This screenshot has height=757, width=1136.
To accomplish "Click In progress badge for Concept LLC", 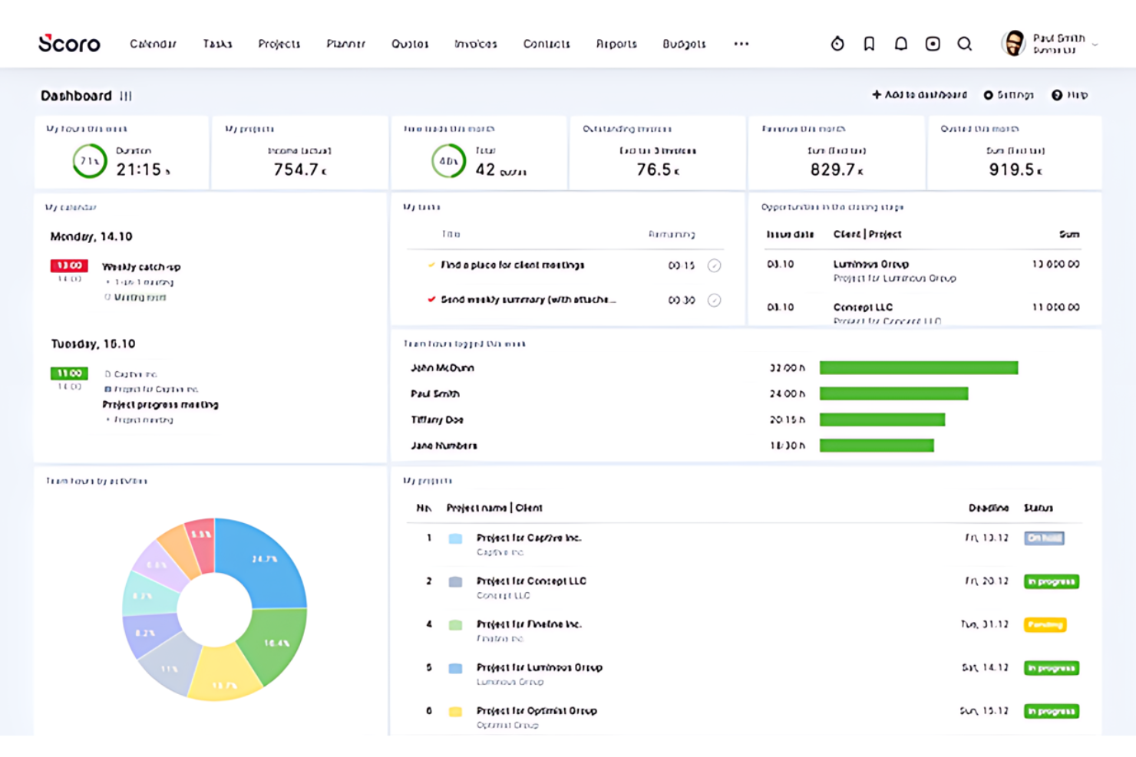I will pyautogui.click(x=1052, y=581).
